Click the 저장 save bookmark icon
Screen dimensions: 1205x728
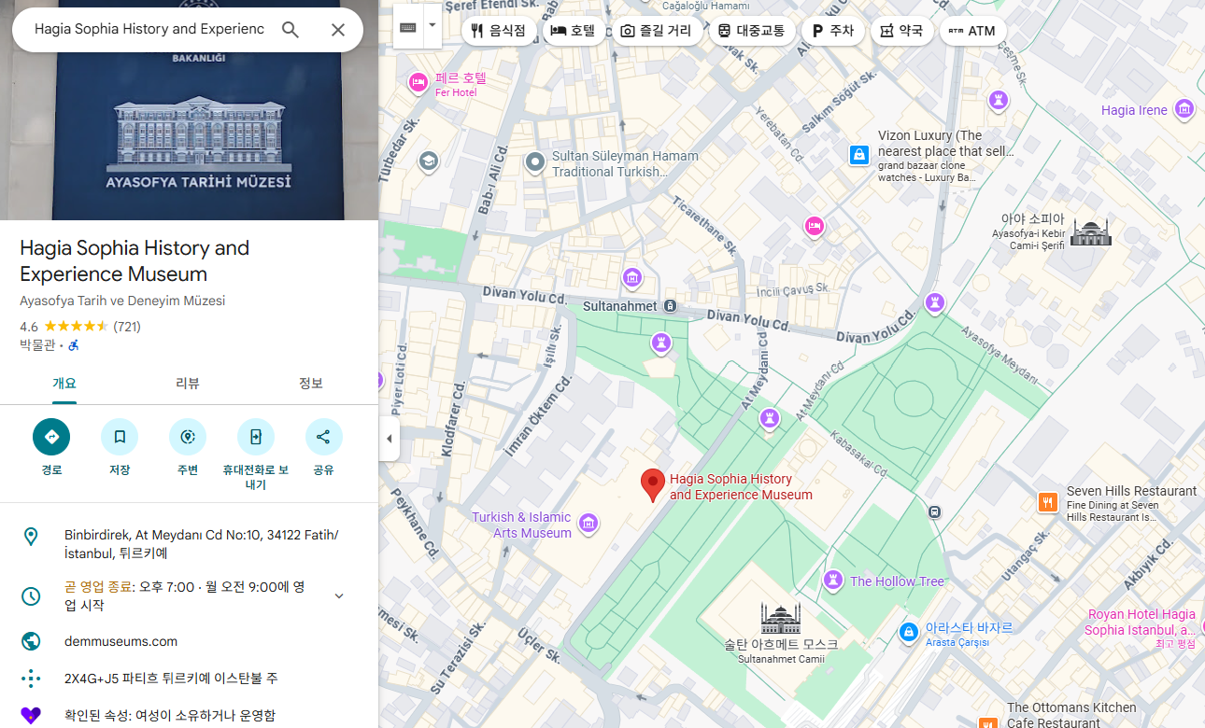click(120, 437)
